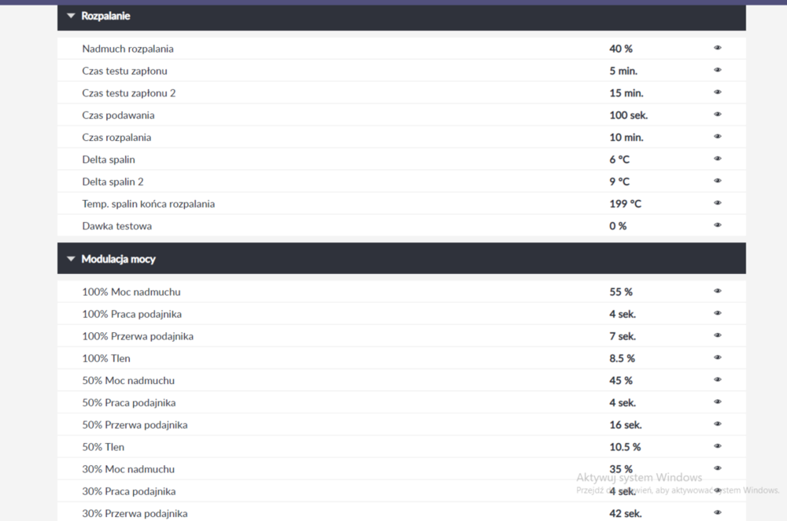
Task: Click eye icon for 100% Moc nadmuchu
Action: coord(717,291)
